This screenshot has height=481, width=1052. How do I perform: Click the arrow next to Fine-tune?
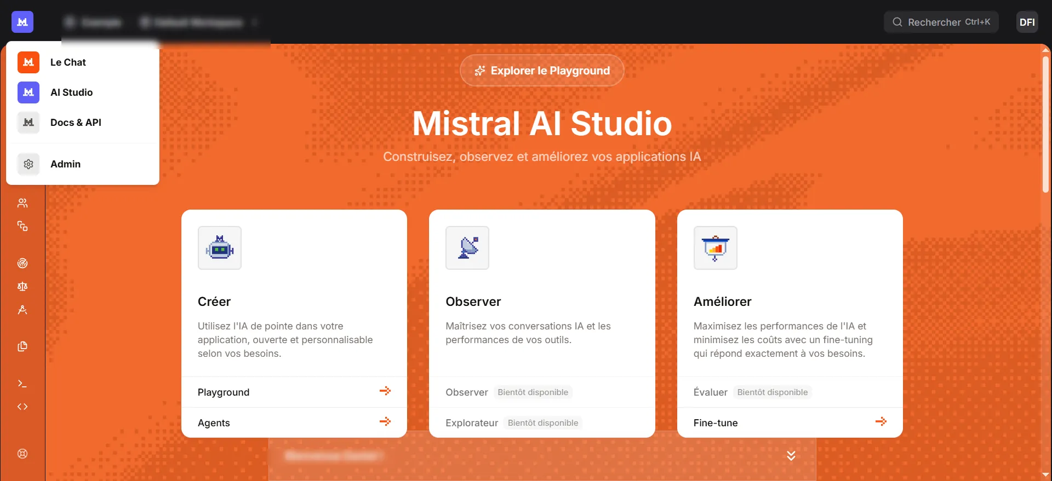[881, 421]
